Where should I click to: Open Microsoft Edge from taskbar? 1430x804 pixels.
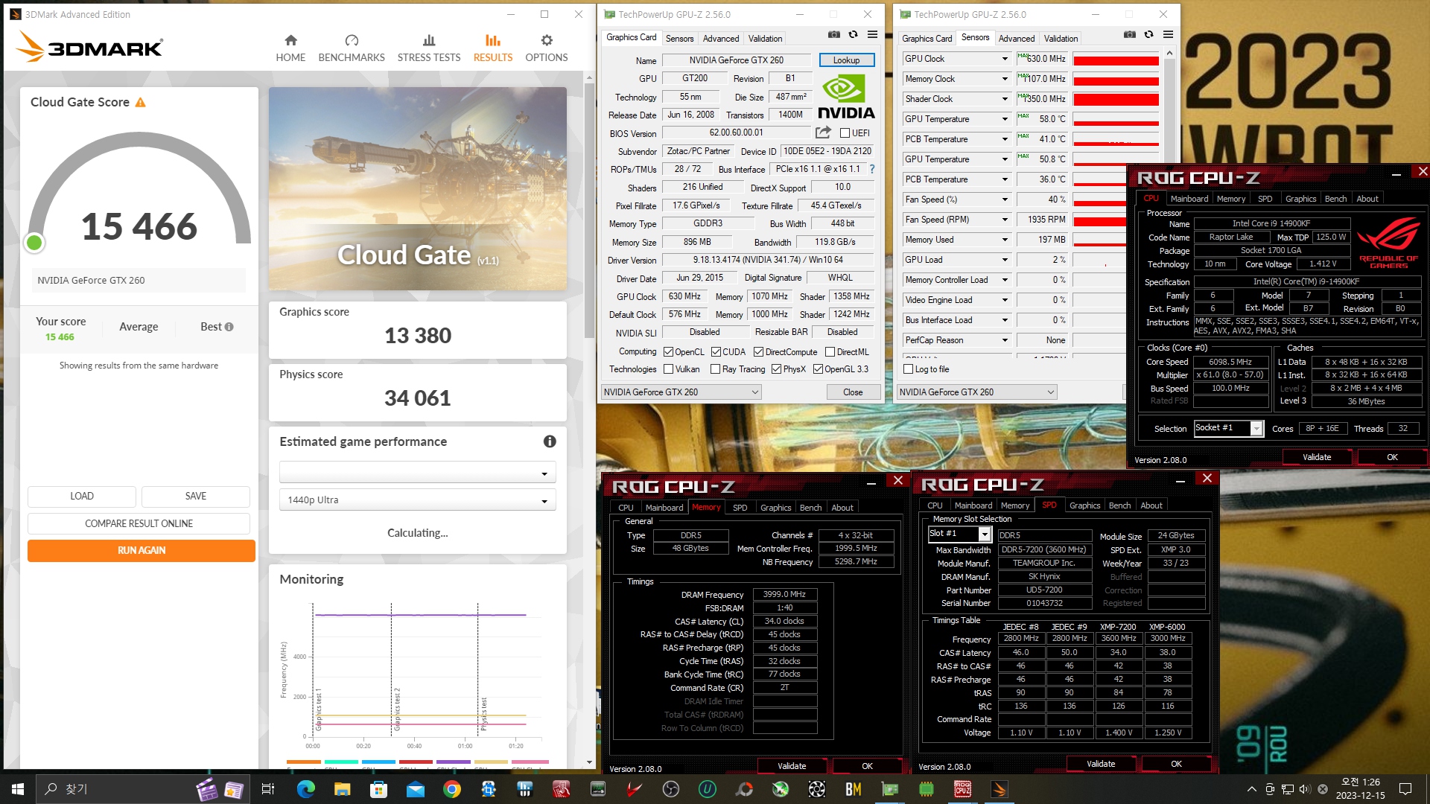pyautogui.click(x=306, y=789)
